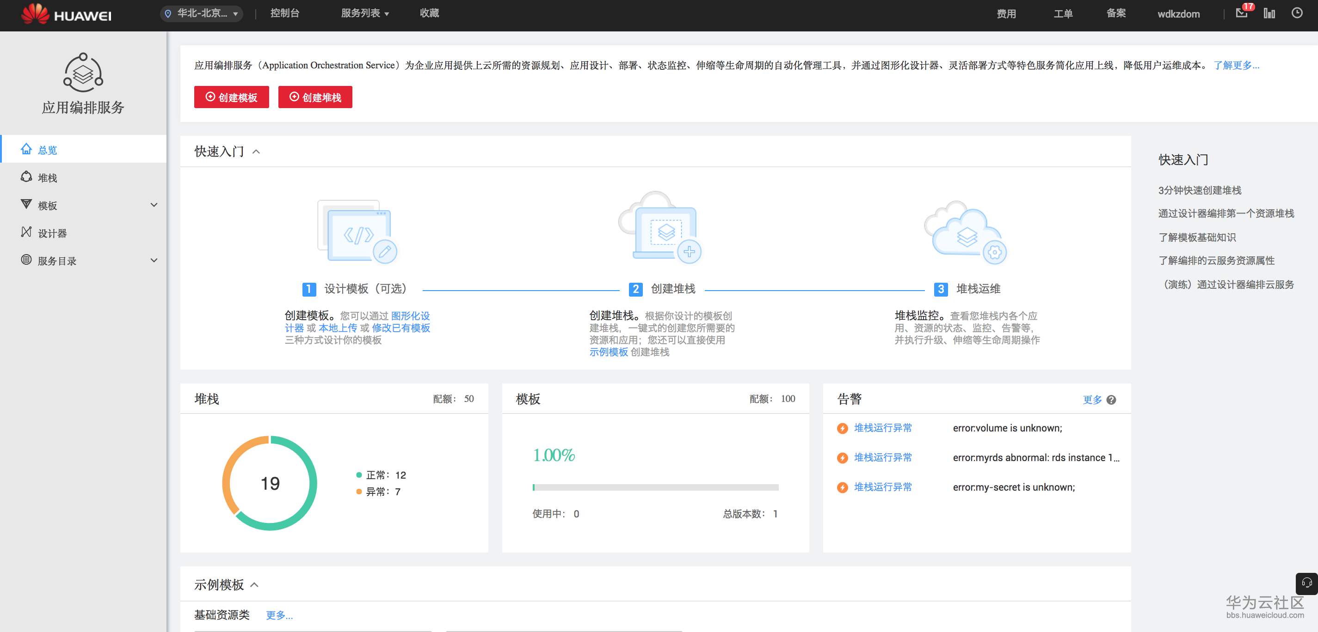Expand the 模板 sidebar submenu
Viewport: 1318px width, 632px height.
(154, 205)
